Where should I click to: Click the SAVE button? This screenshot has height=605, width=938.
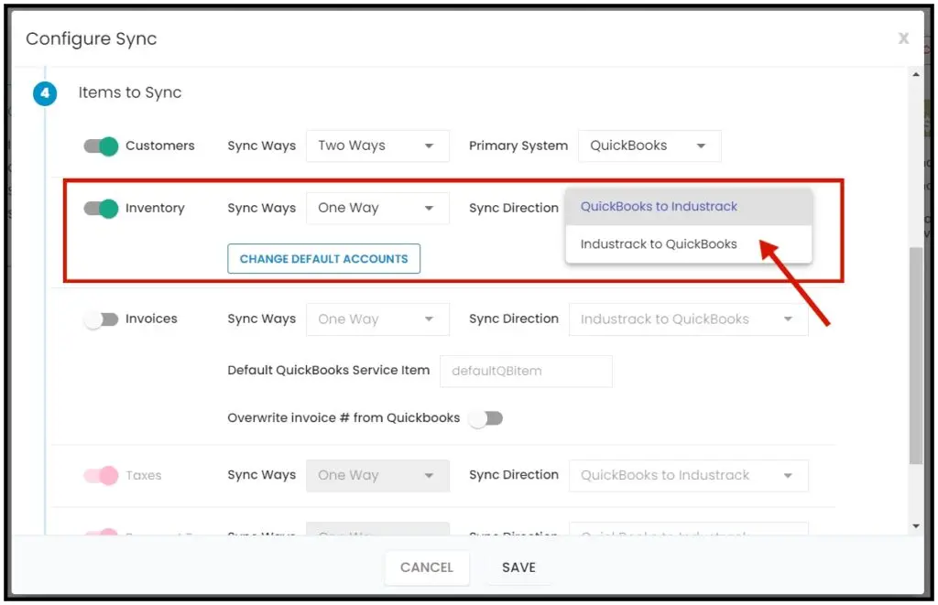[518, 567]
